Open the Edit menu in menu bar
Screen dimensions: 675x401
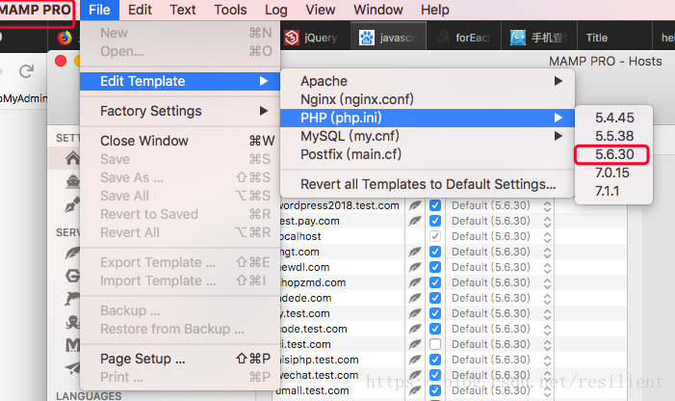coord(140,10)
